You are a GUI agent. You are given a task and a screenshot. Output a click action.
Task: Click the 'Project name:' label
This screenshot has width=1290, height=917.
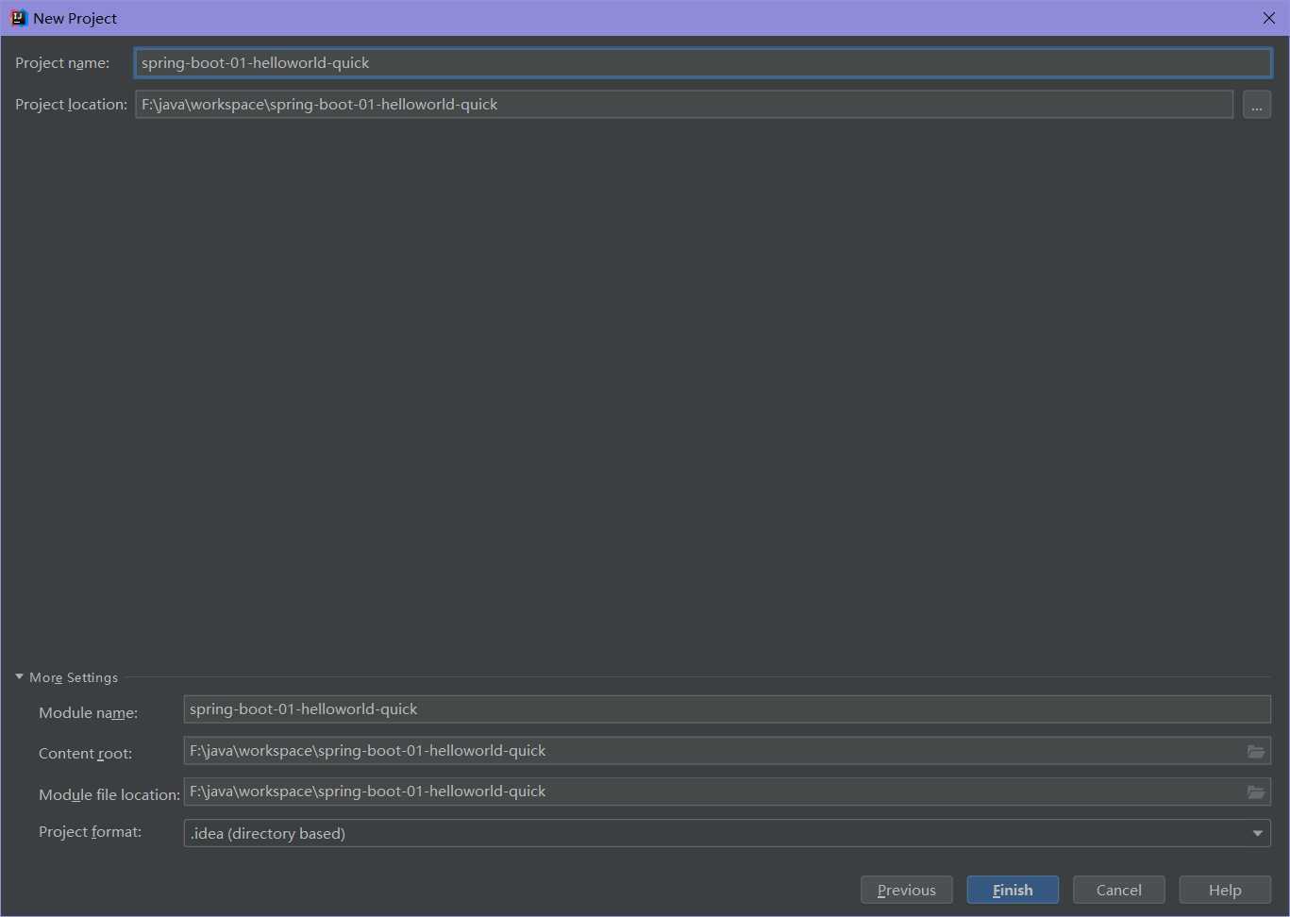point(62,63)
